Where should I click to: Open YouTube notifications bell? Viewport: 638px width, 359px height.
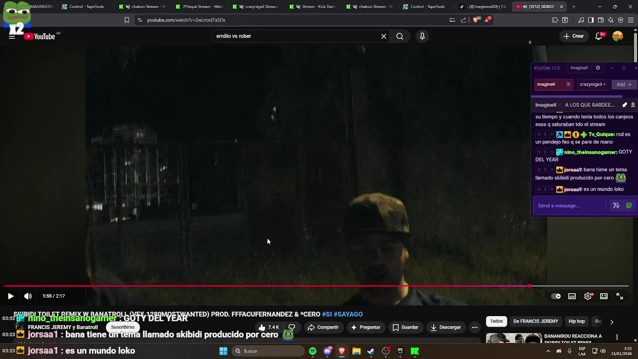pyautogui.click(x=599, y=36)
